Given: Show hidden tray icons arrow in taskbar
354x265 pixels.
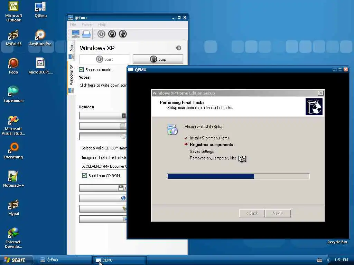Looking at the screenshot, I should click(x=328, y=260).
